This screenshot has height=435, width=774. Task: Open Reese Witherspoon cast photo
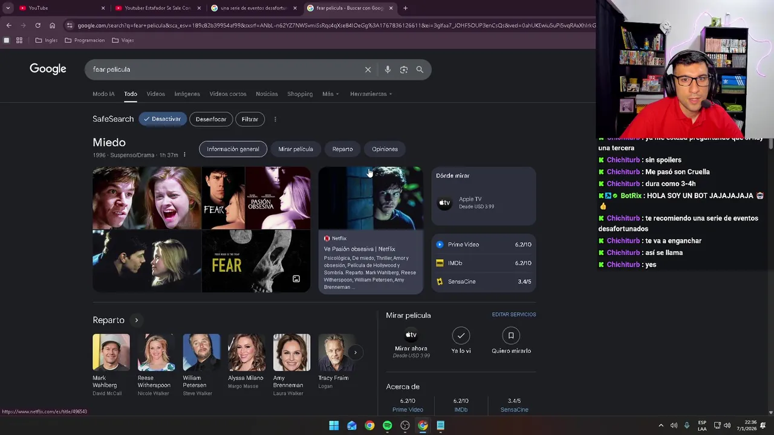156,352
